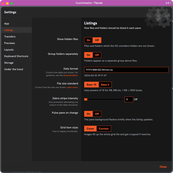Turn Show hidden files Off
The height and width of the screenshot is (173, 173).
(97, 40)
